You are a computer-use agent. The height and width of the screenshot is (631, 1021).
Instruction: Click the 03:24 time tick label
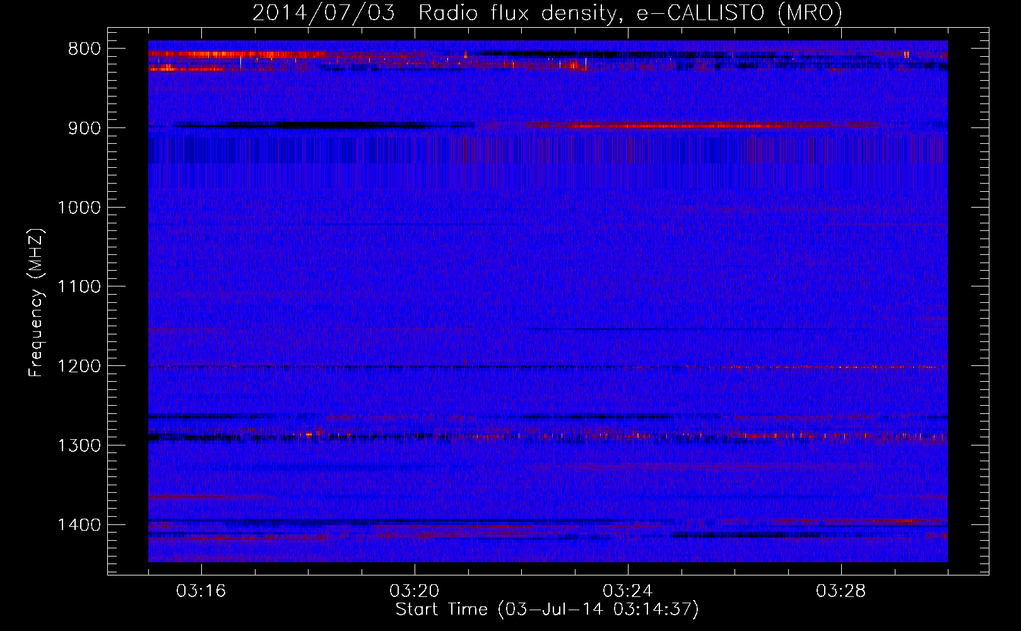628,591
